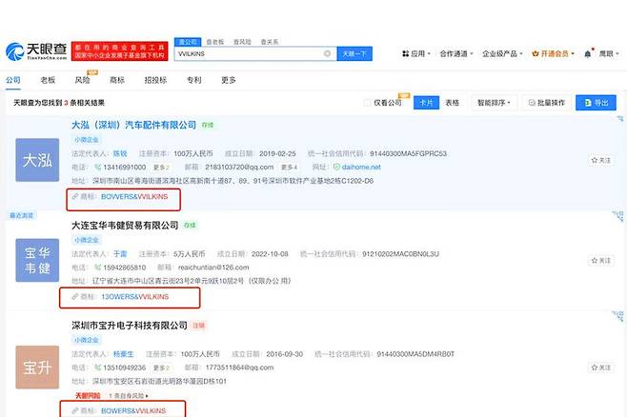Switch to the 查风险 search tab
The height and width of the screenshot is (417, 627).
[x=242, y=42]
